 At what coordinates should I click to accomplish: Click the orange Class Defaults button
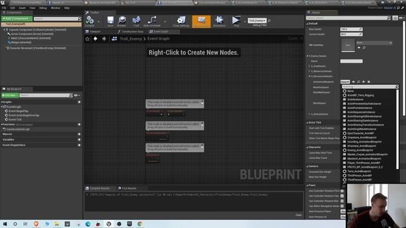201,21
